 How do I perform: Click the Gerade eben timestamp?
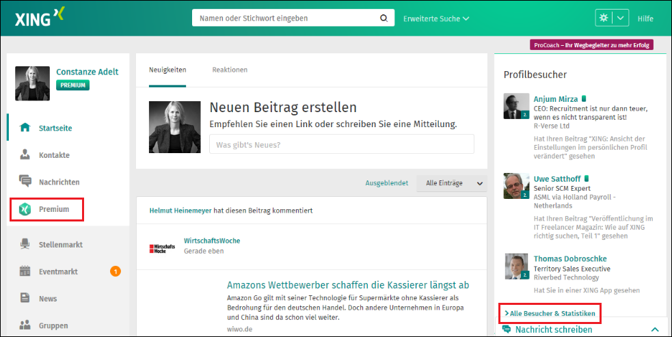204,251
